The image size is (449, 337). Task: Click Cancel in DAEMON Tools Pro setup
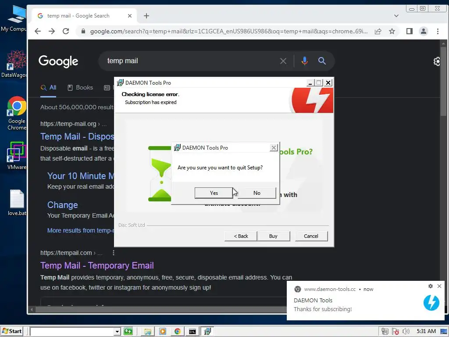coord(311,236)
